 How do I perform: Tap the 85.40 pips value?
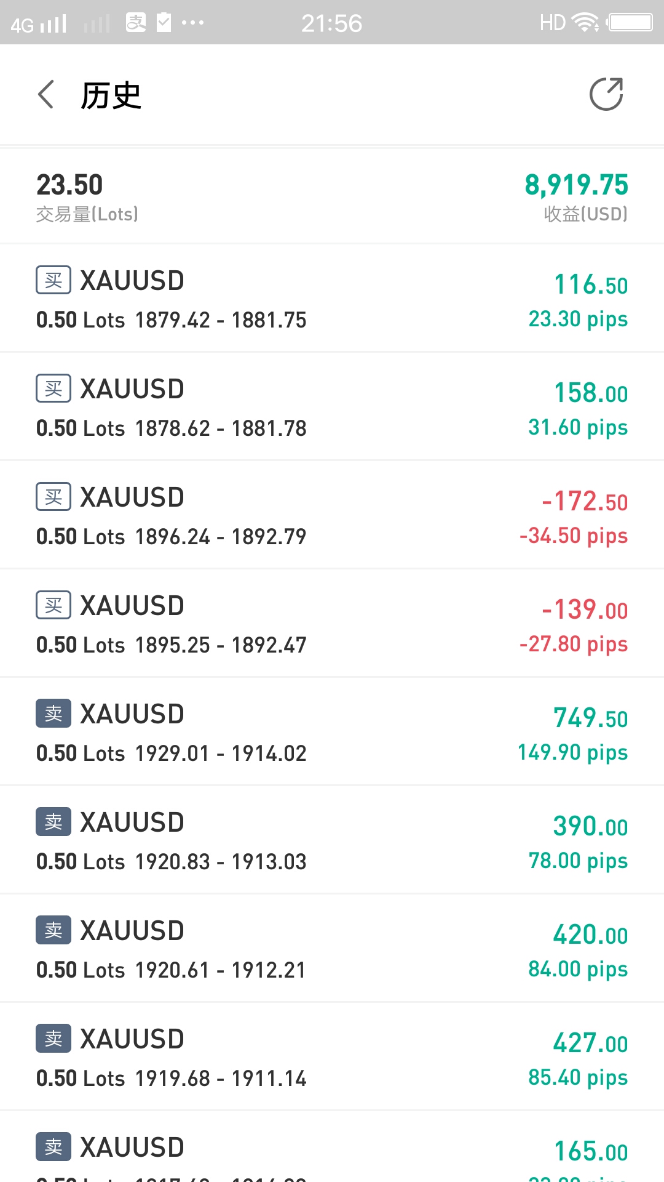[x=578, y=1077]
